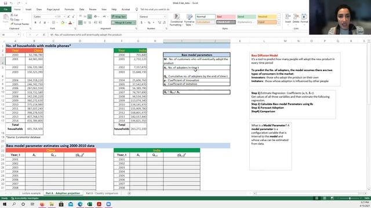Open font color dropdown arrow
Screen dimensions: 371x208
pos(74,23)
